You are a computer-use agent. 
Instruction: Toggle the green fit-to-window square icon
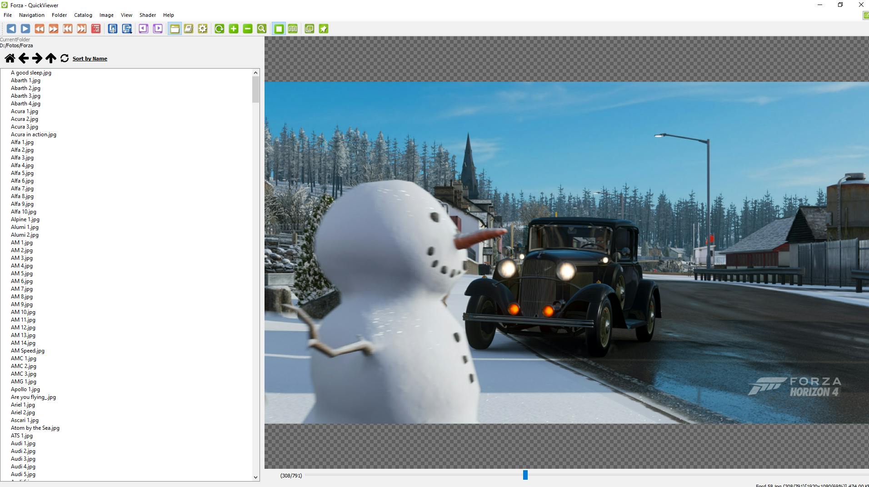pos(279,29)
